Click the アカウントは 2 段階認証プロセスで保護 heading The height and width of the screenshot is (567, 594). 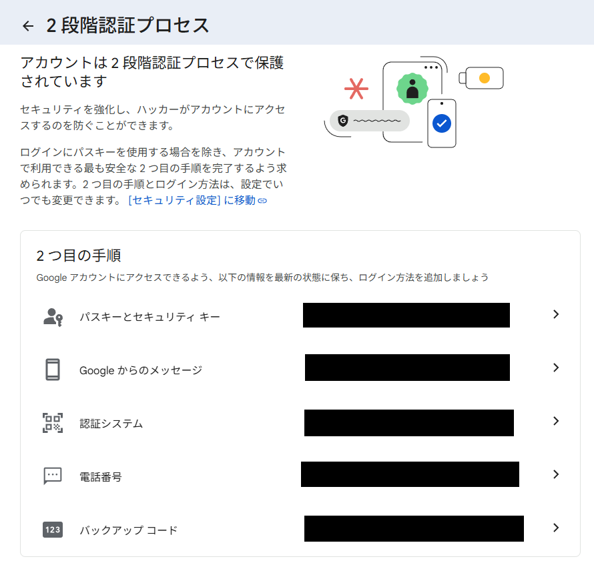(152, 72)
